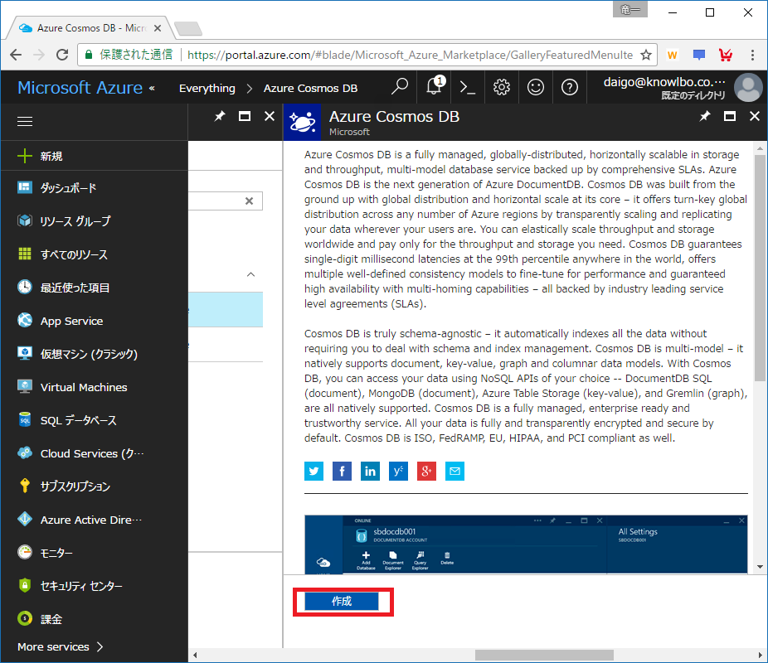Click the Everything breadcrumb
Screen dimensions: 768x663
[x=207, y=88]
